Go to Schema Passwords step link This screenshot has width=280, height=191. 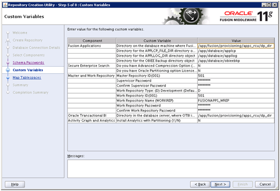(29, 62)
